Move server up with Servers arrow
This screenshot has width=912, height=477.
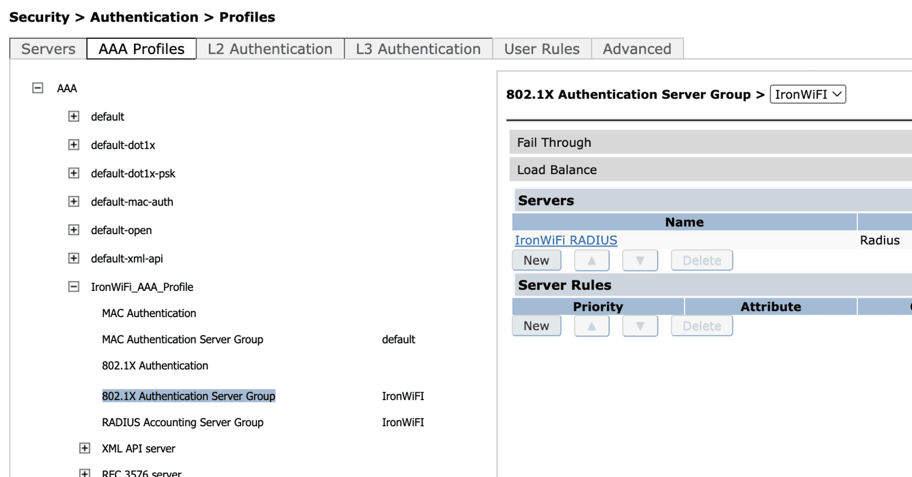point(592,261)
